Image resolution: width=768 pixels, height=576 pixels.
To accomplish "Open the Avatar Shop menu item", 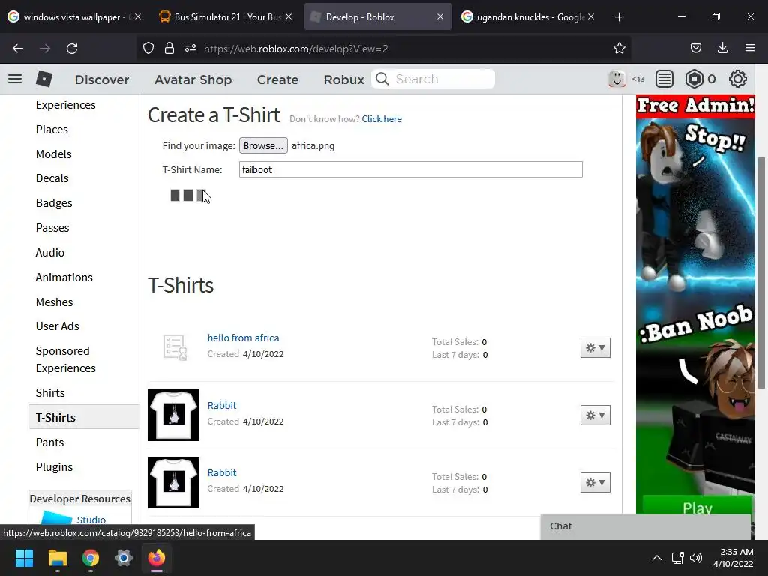I will click(x=193, y=79).
